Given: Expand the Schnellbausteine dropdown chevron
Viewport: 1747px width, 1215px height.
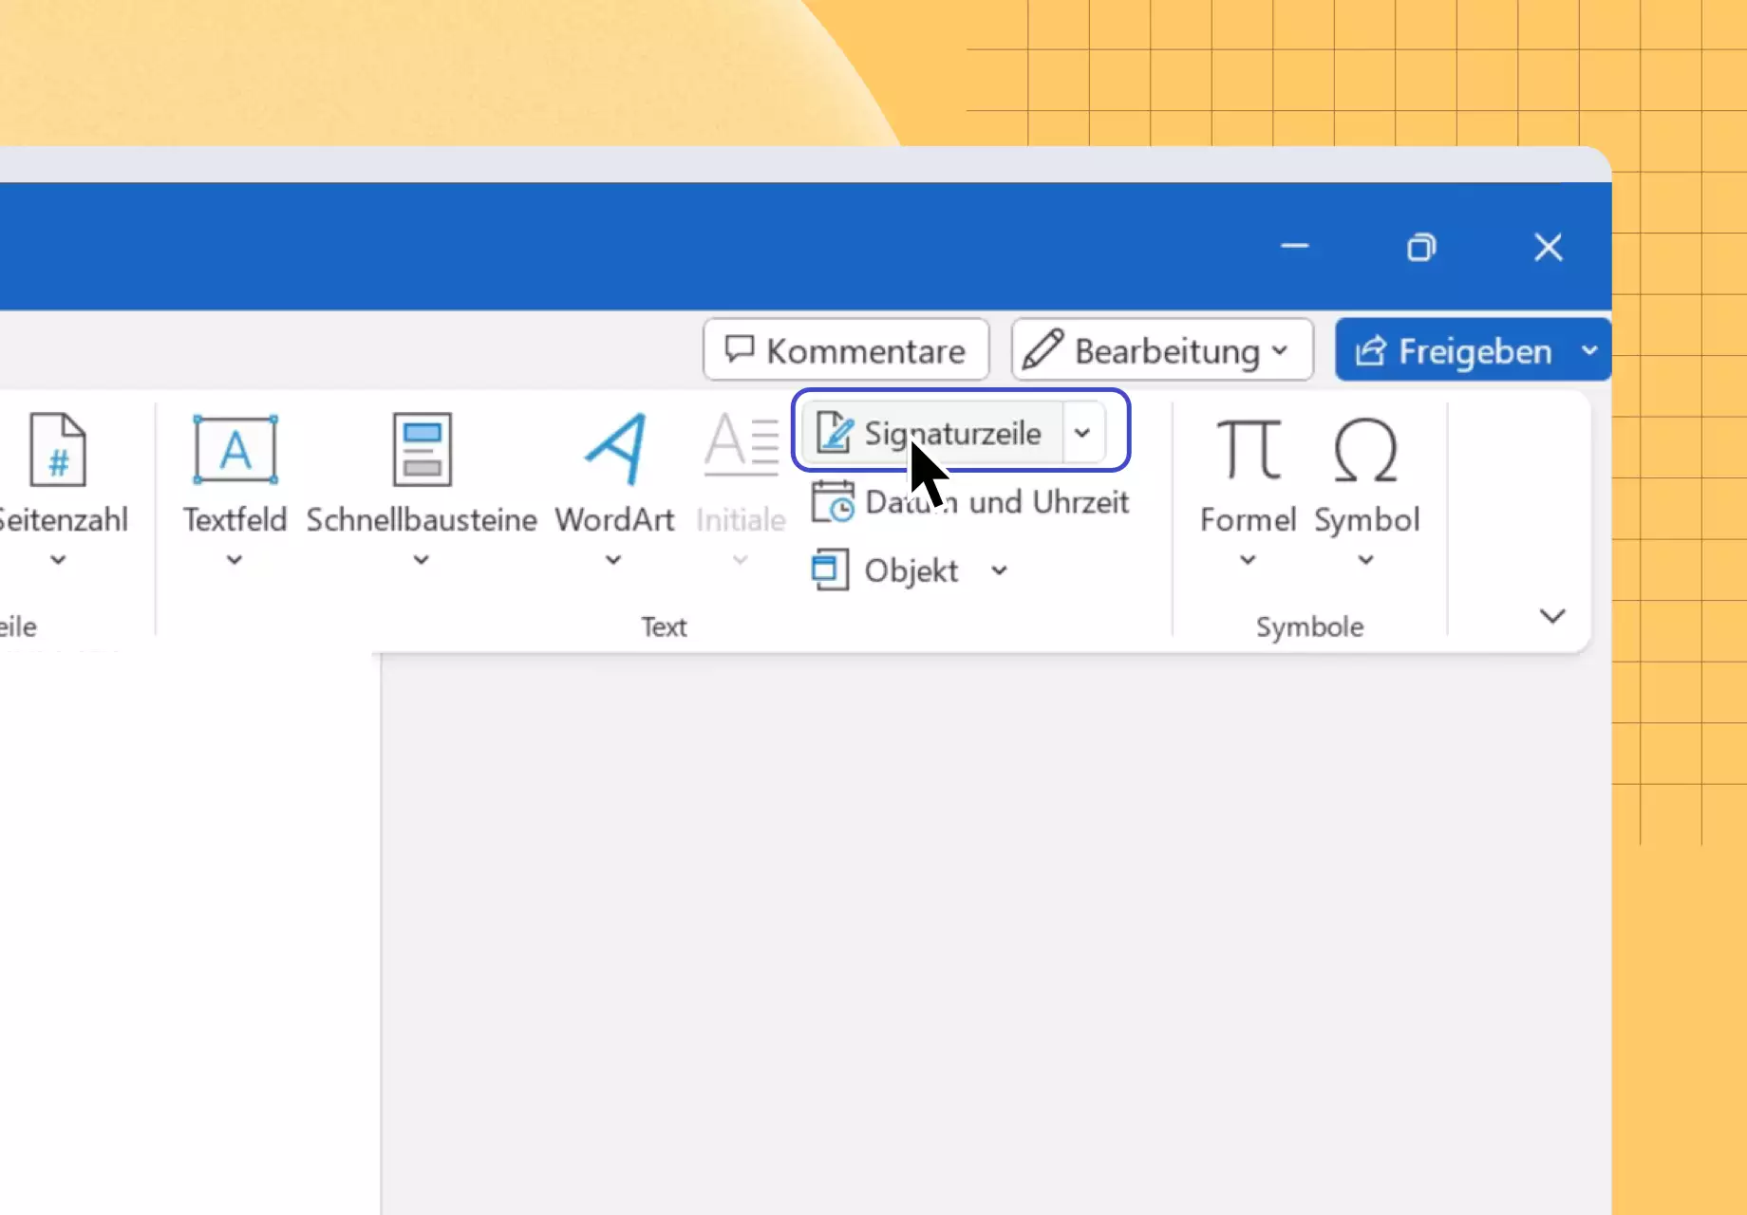Looking at the screenshot, I should [422, 560].
